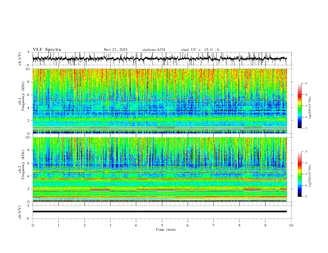328x253 pixels.
Task: Click the "ch.1 Frequency (kHz)" y-axis label
Action: click(x=22, y=95)
